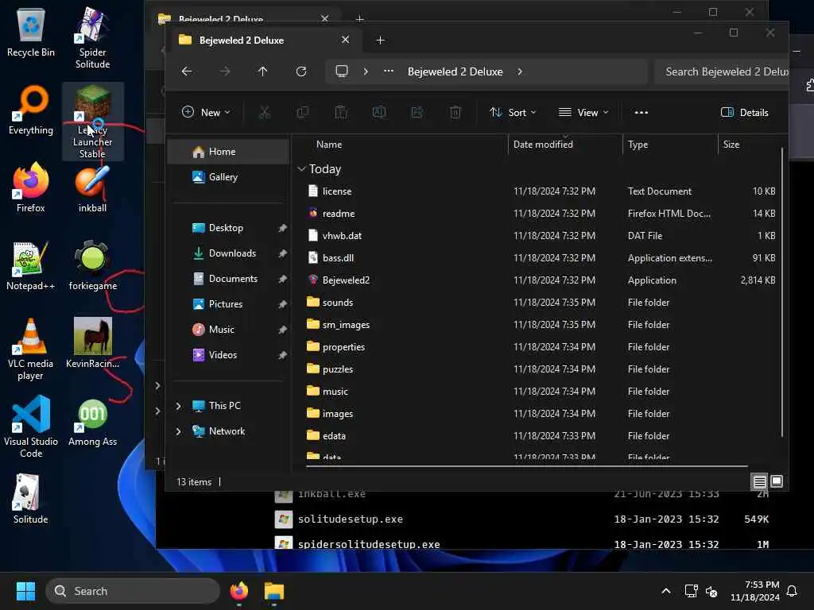Select Visual Studio Code desktop shortcut
This screenshot has width=814, height=610.
pos(31,427)
